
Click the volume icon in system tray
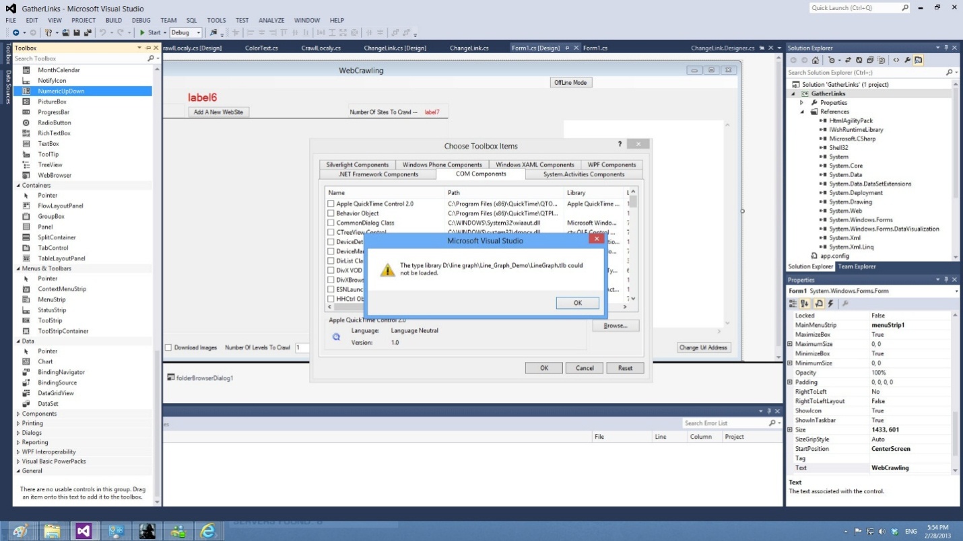coord(882,532)
